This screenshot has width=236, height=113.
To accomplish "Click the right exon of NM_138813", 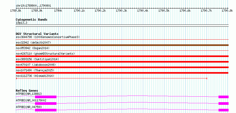I will coord(224,97).
